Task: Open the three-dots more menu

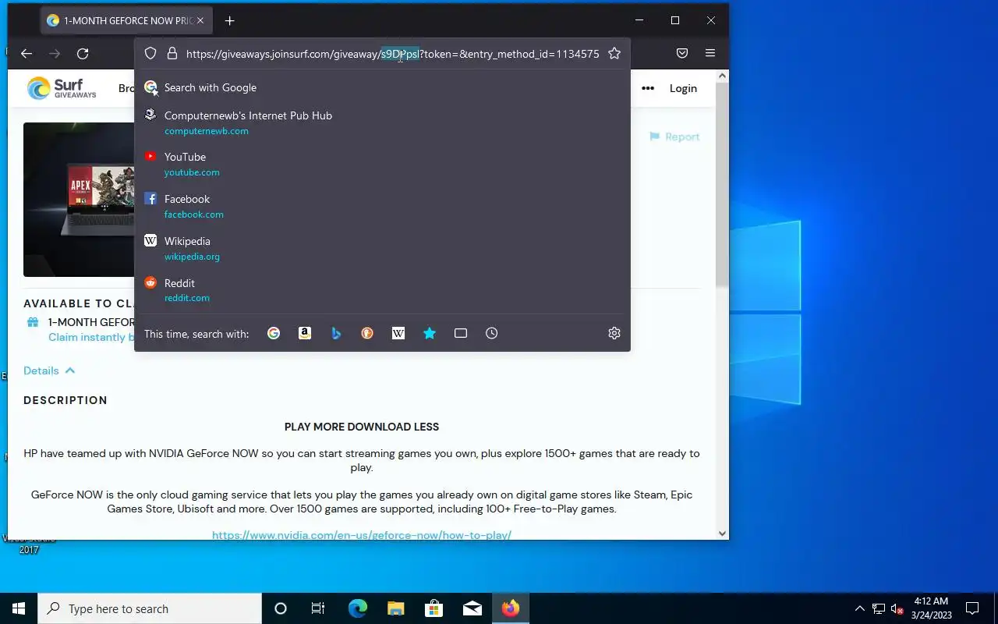Action: [x=648, y=88]
